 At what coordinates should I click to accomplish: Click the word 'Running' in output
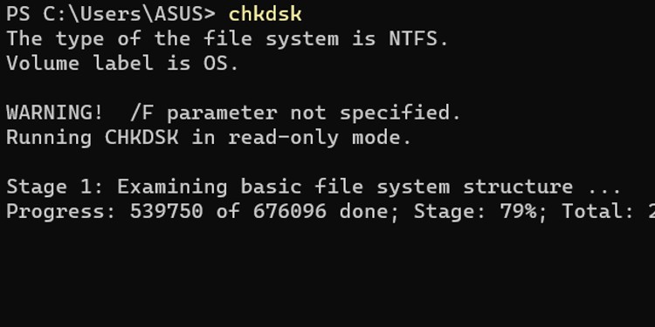point(49,137)
